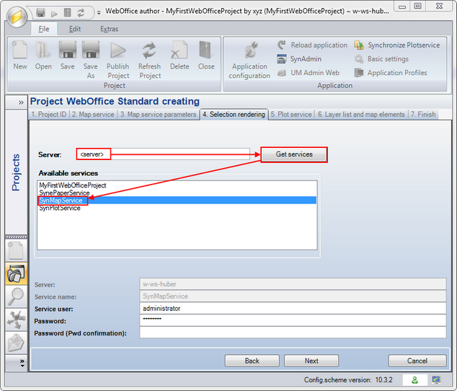Open the Extras ribbon tab
This screenshot has height=391, width=457.
pos(110,29)
